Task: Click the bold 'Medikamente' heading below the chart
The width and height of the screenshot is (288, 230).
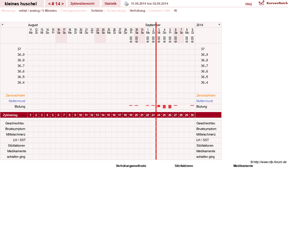Action: [x=243, y=166]
